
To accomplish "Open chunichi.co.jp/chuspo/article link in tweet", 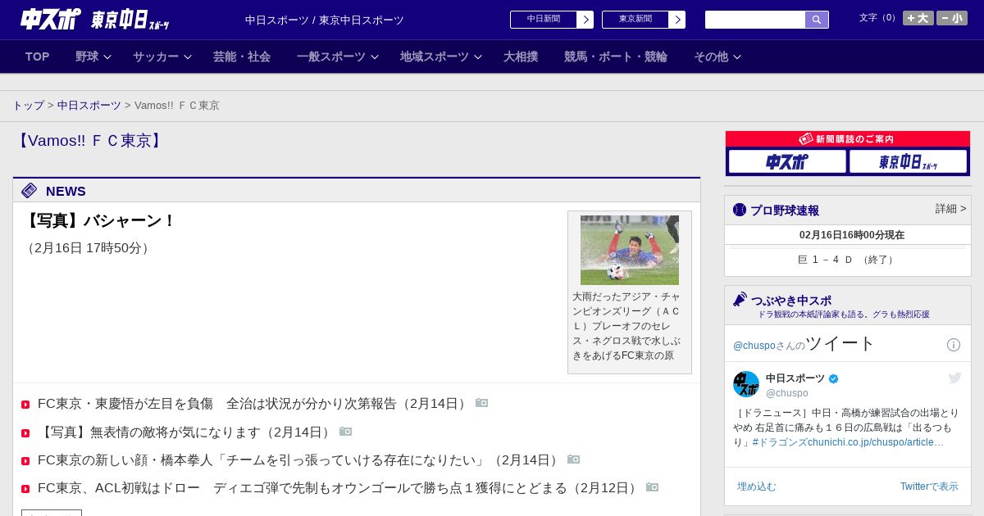I will (x=876, y=442).
